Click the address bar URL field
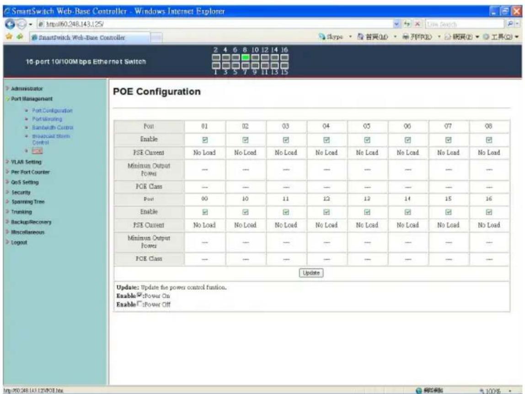 [214, 24]
